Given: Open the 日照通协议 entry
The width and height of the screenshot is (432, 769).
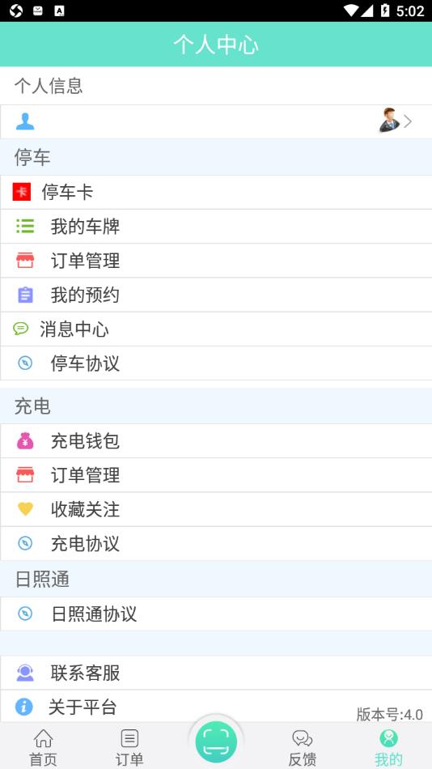Looking at the screenshot, I should click(x=216, y=614).
